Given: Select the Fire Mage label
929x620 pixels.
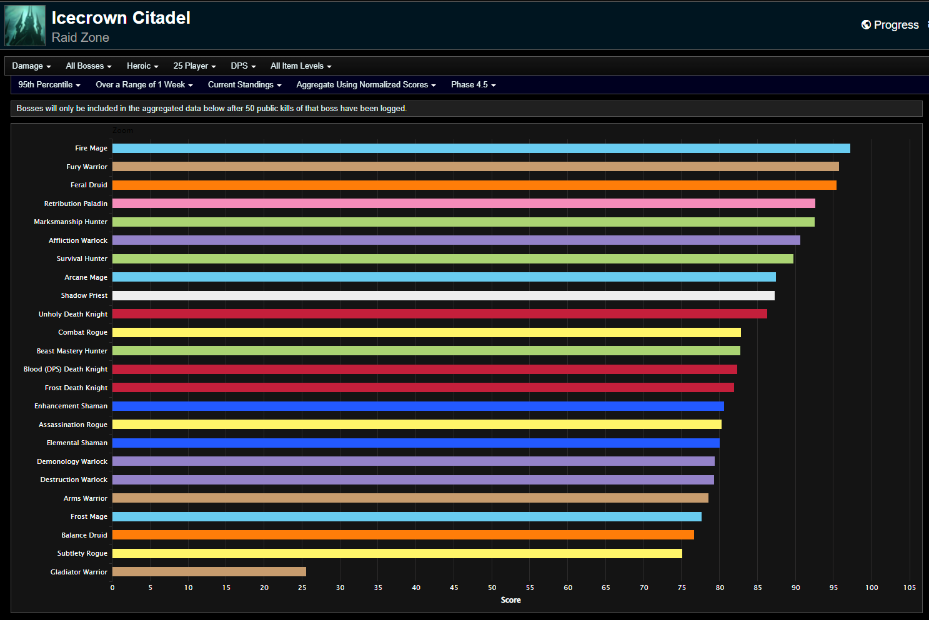Looking at the screenshot, I should click(91, 148).
